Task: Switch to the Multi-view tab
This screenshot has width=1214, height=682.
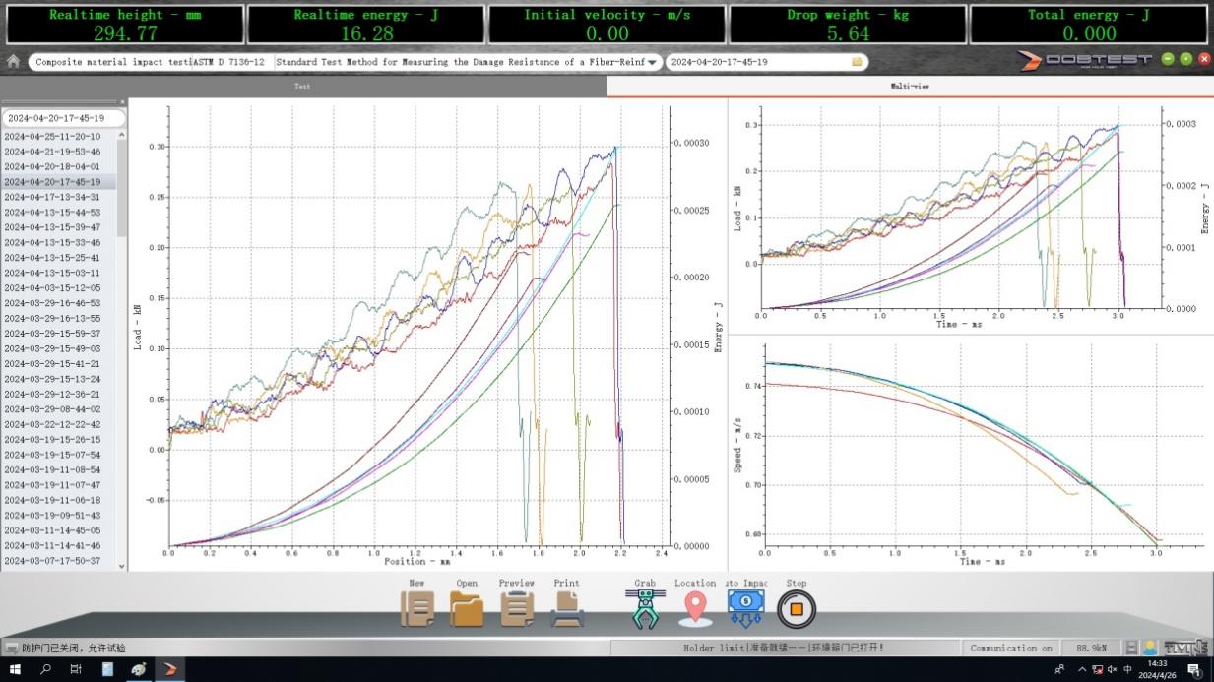Action: 910,87
